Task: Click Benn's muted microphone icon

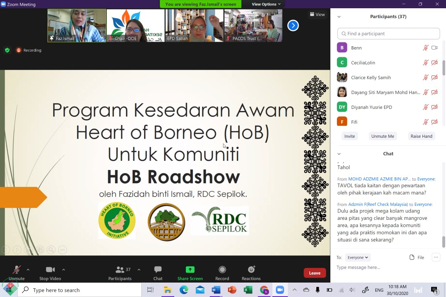Action: coord(425,48)
